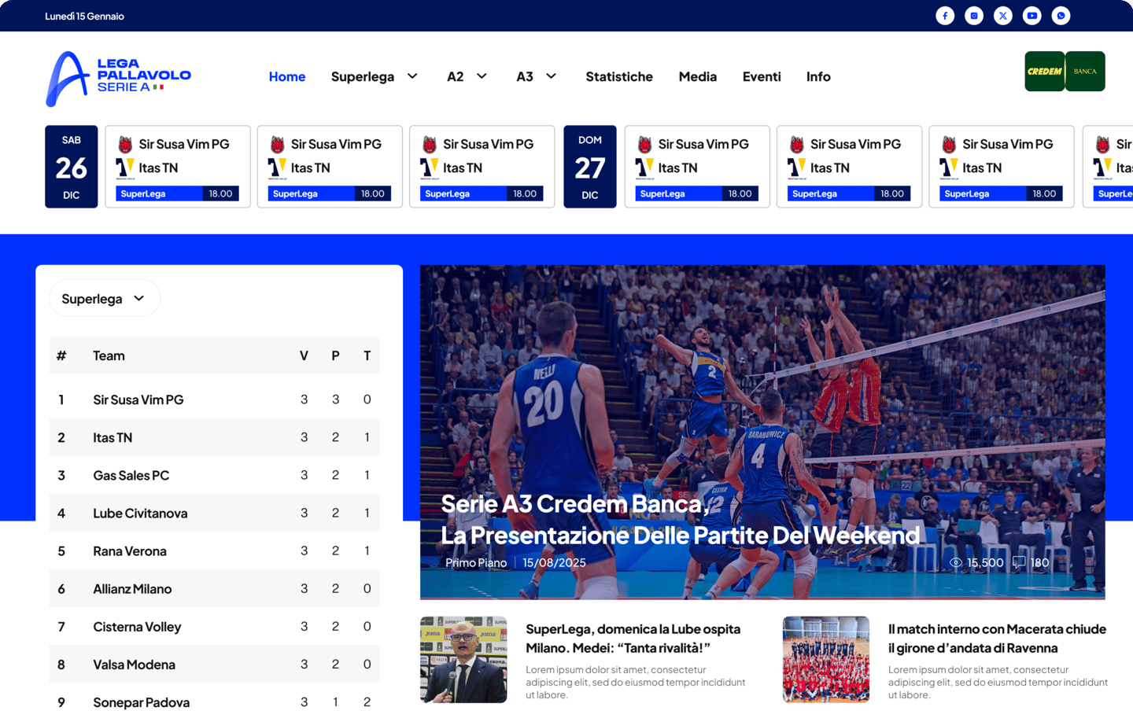
Task: Select the Lube Civitanova standings row
Action: click(214, 513)
